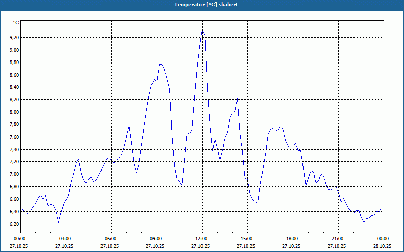Click the highest peak of the blue curve

[203, 30]
